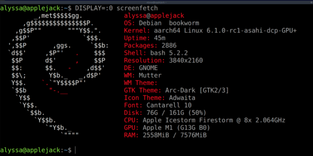Click the Packages count 2886
Image resolution: width=313 pixels, height=156 pixels.
coord(169,46)
